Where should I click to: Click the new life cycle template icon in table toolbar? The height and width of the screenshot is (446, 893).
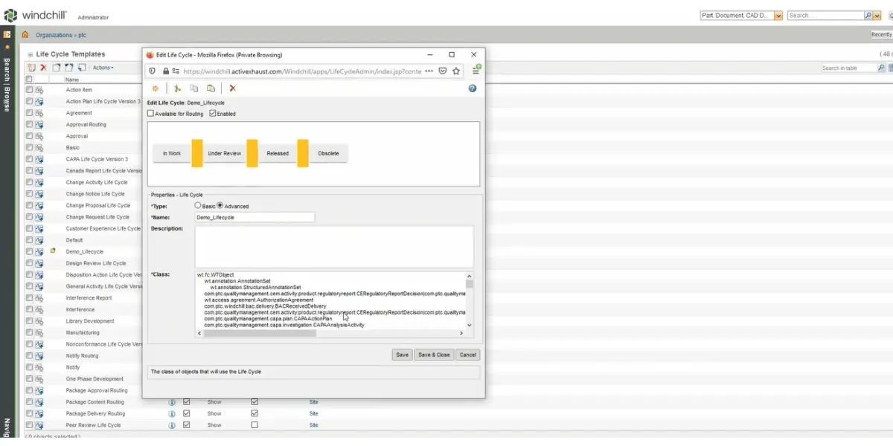31,68
